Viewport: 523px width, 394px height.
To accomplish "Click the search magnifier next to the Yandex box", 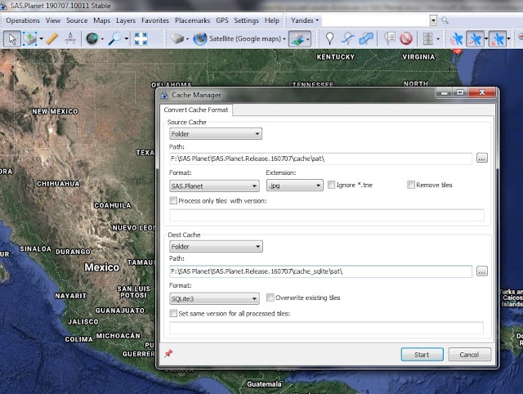I will [445, 20].
